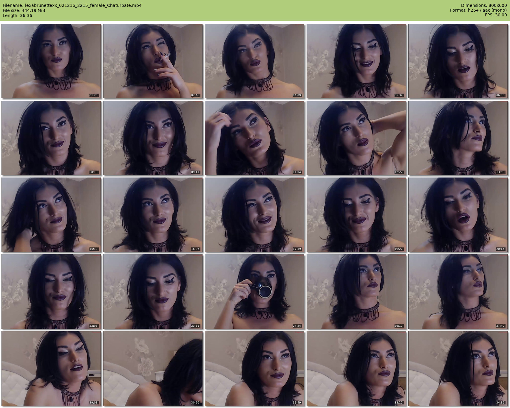Pick the frame stamped 15:13

pyautogui.click(x=51, y=215)
